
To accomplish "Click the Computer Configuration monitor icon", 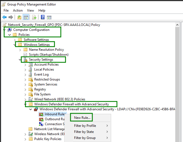I will pyautogui.click(x=10, y=30).
